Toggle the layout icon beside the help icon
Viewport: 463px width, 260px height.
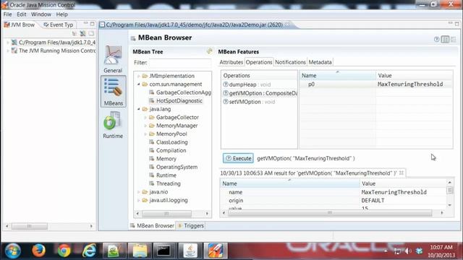[x=445, y=39]
